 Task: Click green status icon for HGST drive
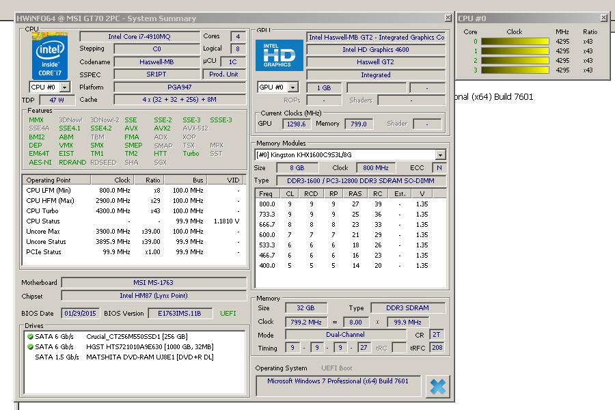coord(30,347)
